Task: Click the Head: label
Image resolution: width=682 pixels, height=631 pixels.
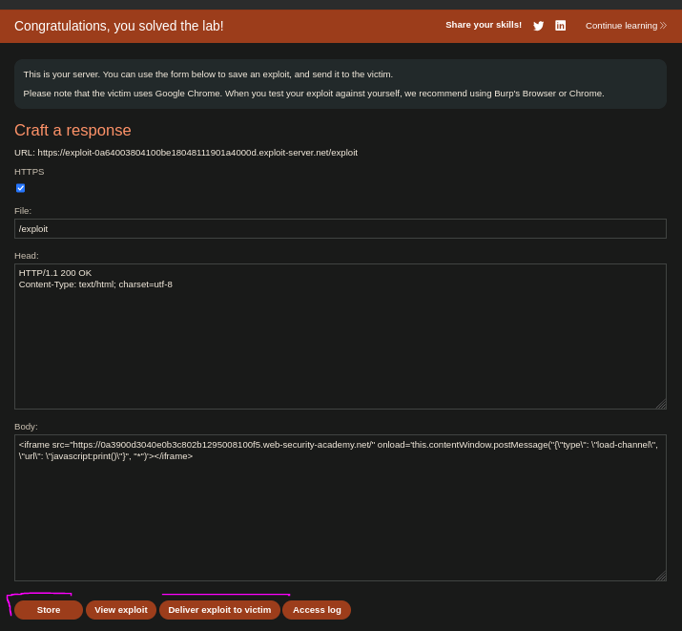Action: coord(27,256)
